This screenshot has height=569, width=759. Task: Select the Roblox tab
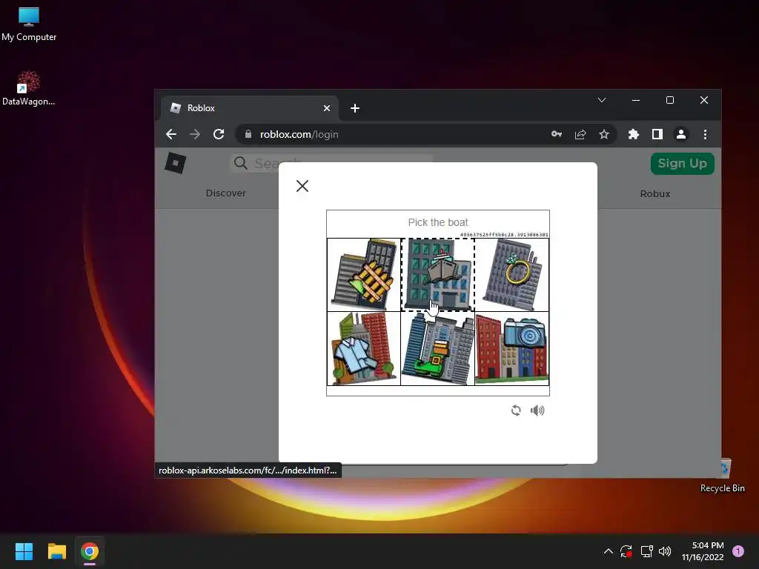[x=249, y=108]
